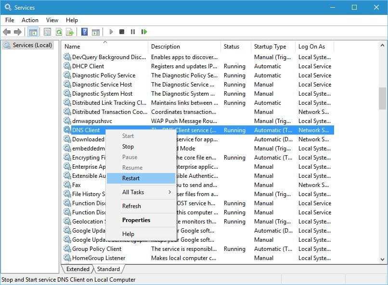Switch to the Standard tab

108,269
